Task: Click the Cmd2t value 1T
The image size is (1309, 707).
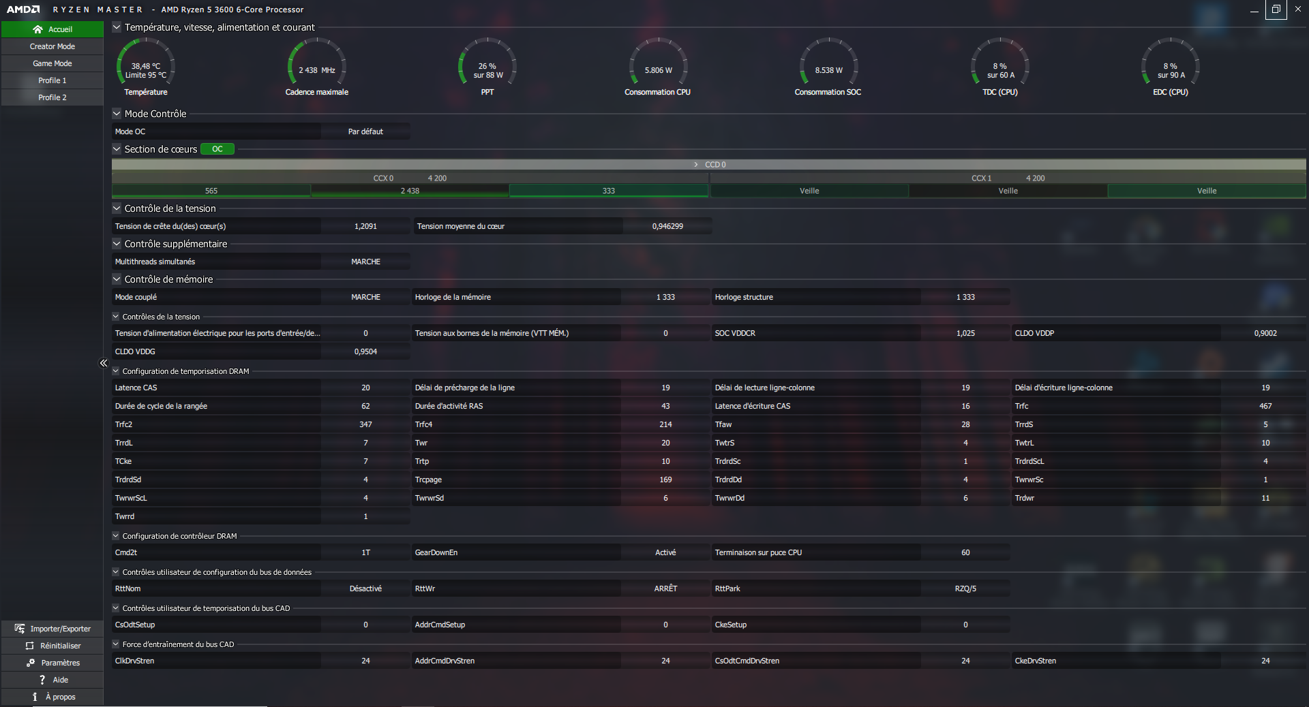Action: pos(365,552)
